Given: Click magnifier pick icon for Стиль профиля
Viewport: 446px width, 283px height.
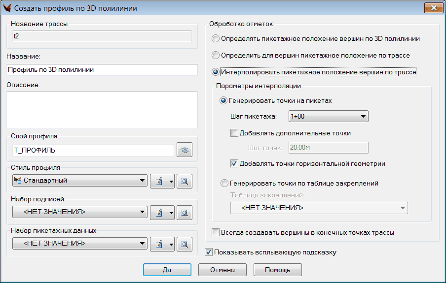Looking at the screenshot, I should [x=184, y=181].
